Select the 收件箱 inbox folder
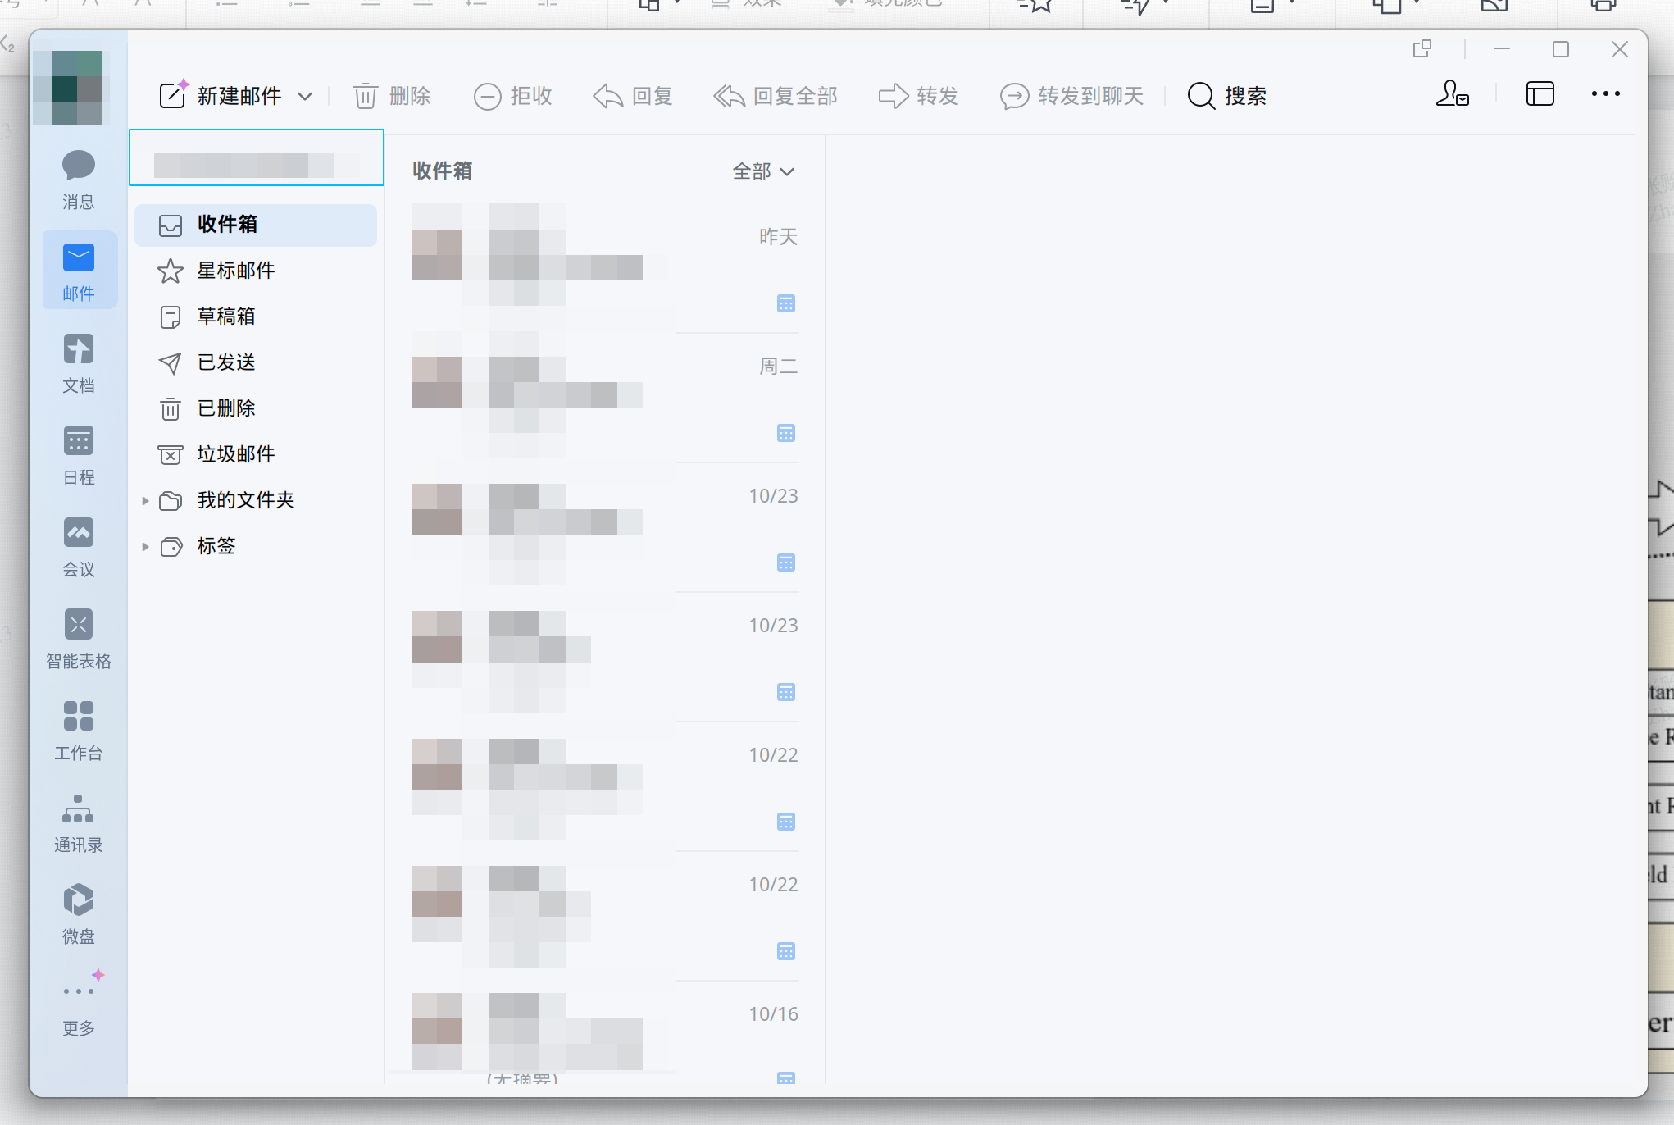1674x1125 pixels. (256, 225)
